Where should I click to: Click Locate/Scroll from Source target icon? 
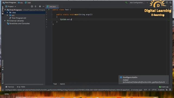point(32,7)
